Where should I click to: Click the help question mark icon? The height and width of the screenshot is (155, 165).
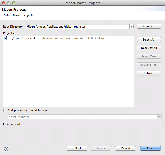click(x=7, y=148)
